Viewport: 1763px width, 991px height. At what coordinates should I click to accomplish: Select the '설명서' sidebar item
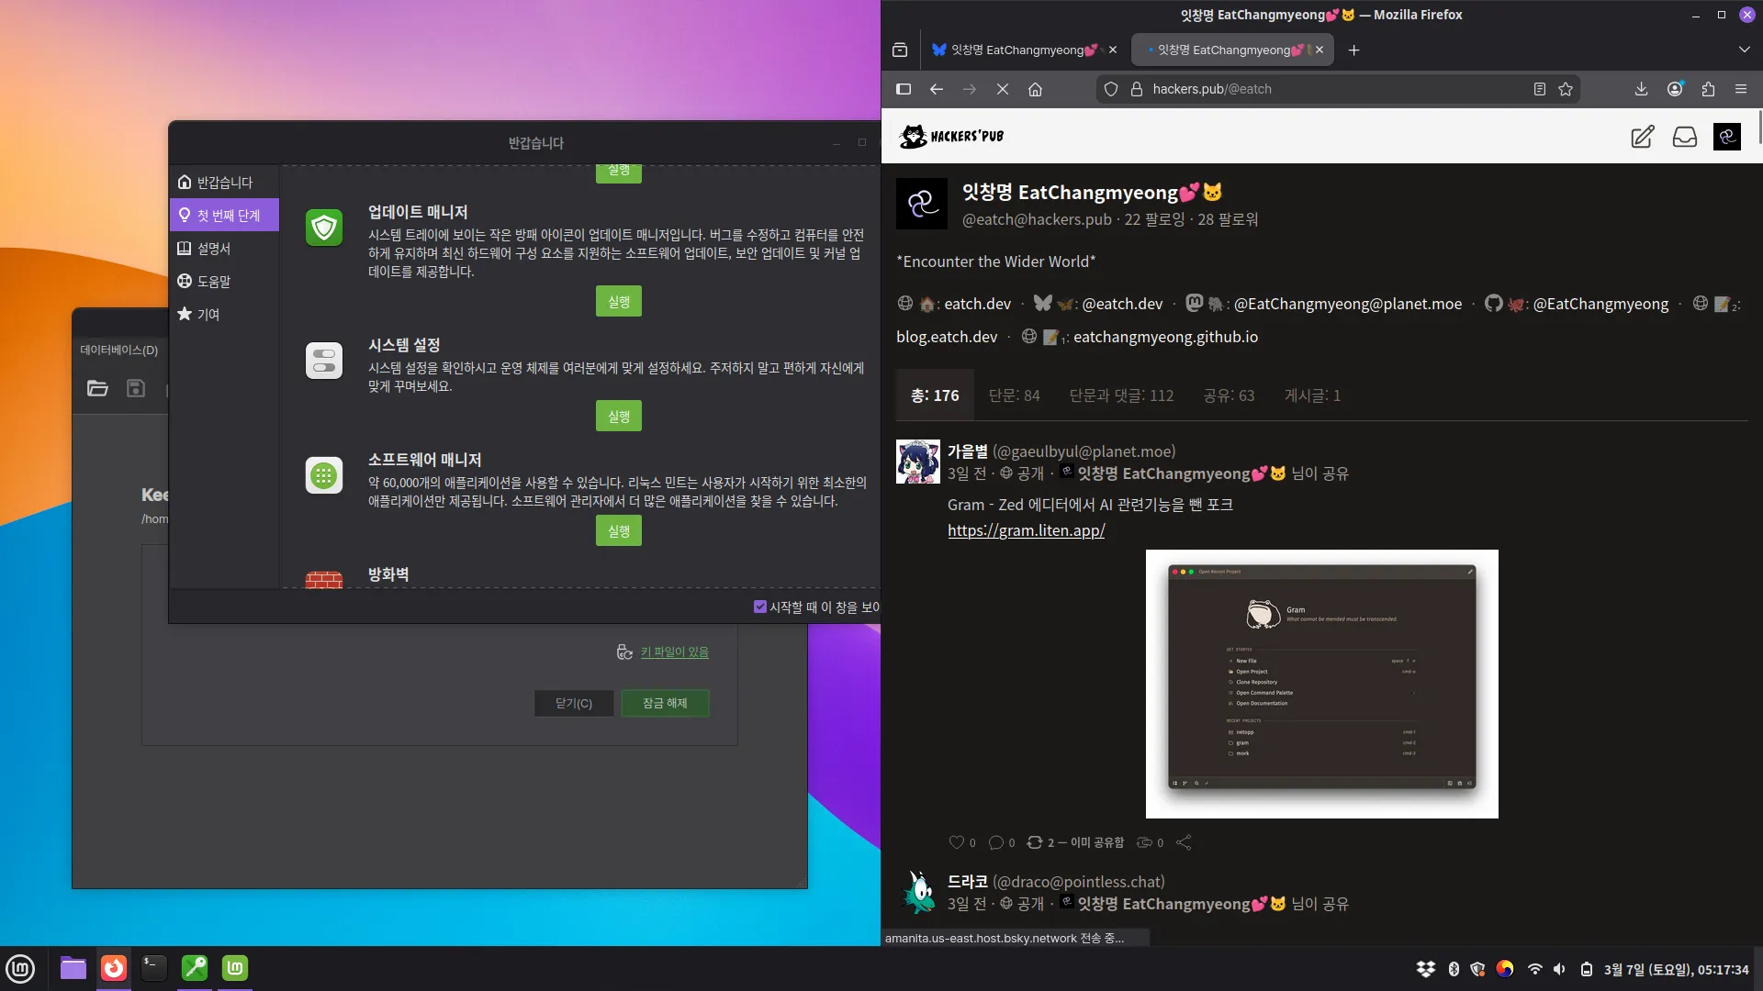(x=214, y=249)
